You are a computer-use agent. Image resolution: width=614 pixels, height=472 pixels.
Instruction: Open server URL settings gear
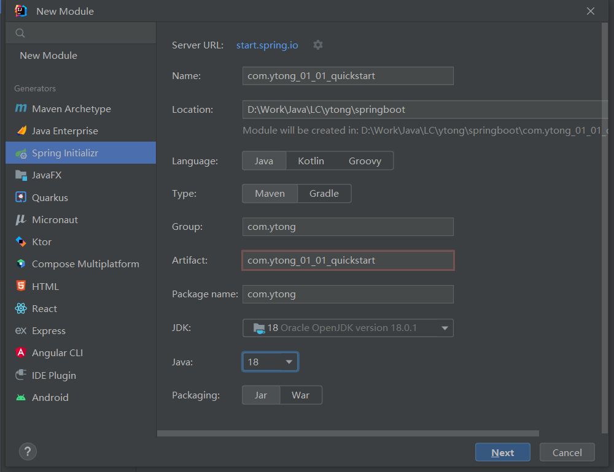(x=318, y=45)
